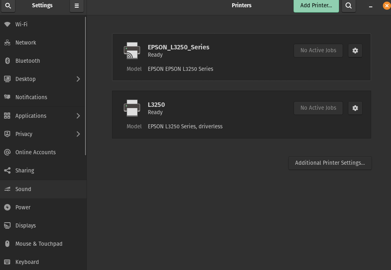391x270 pixels.
Task: Click the printers search icon button
Action: (349, 6)
